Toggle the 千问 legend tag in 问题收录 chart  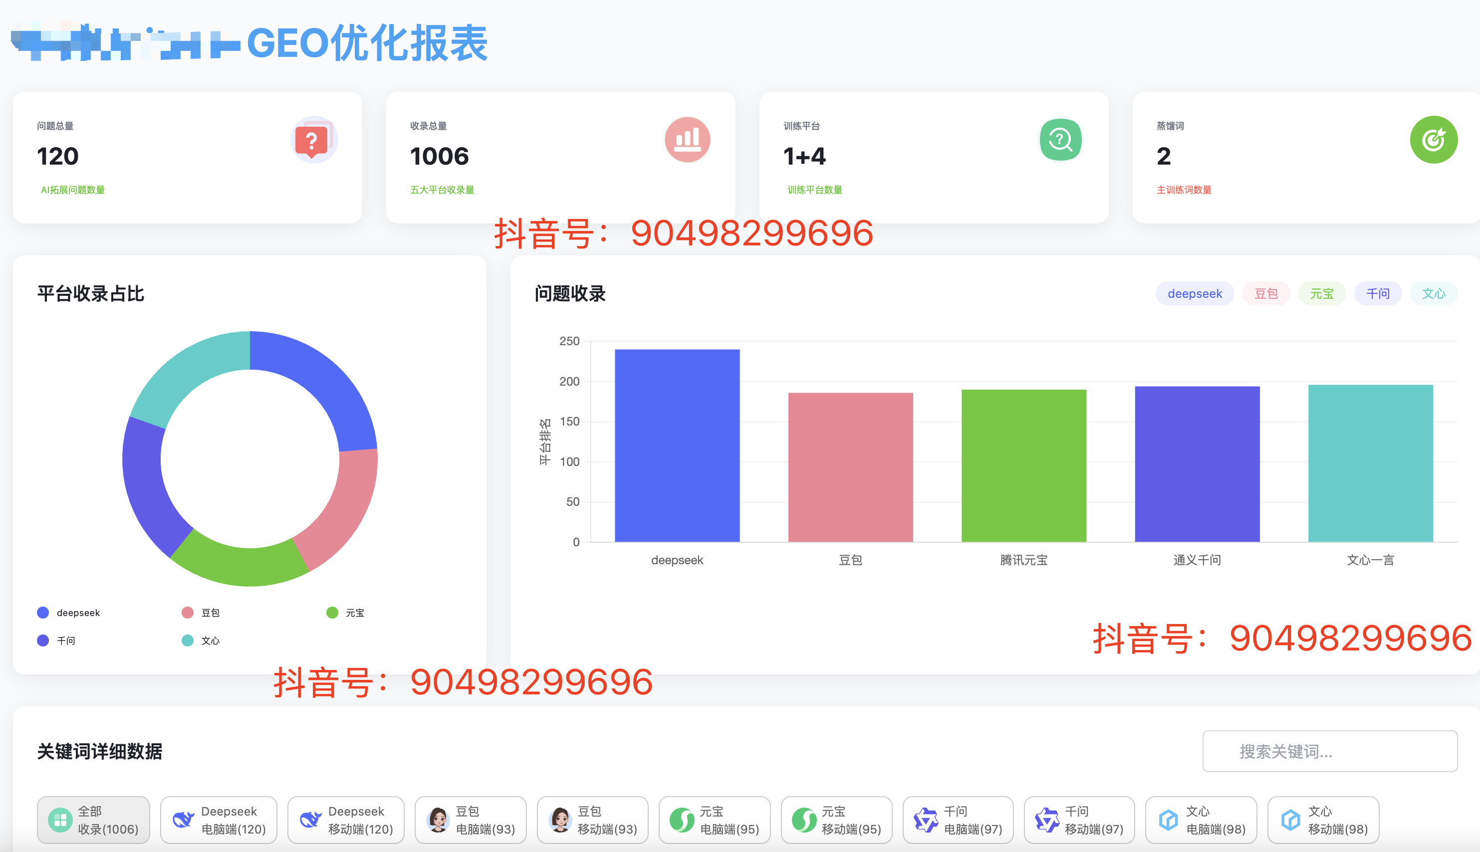click(1378, 293)
